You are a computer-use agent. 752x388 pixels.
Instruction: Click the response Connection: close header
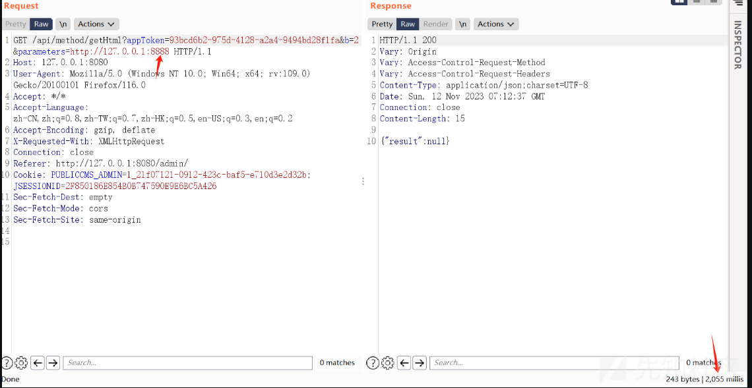(x=420, y=107)
